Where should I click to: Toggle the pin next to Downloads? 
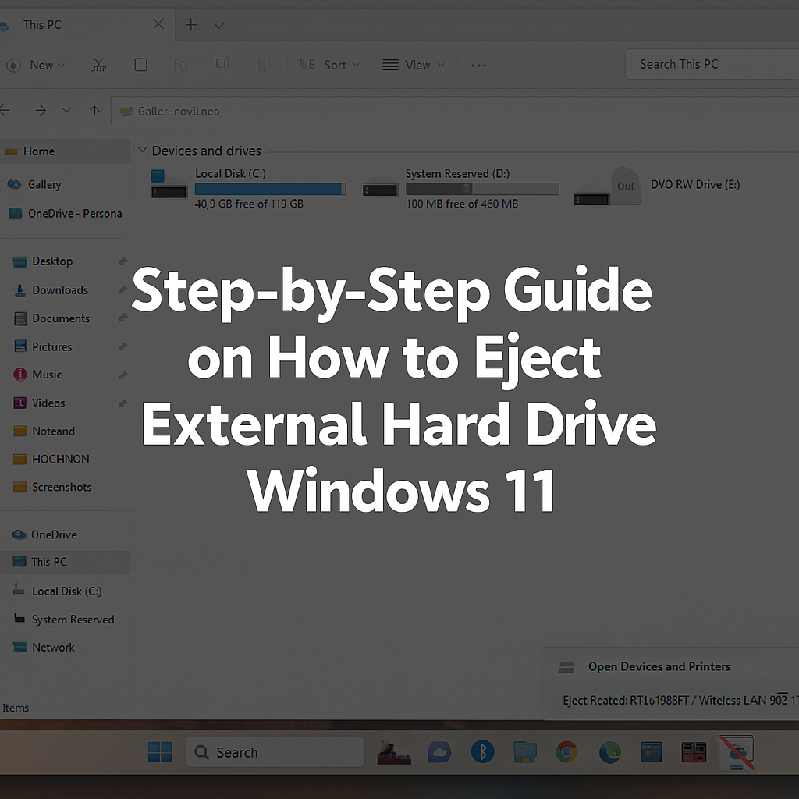[123, 289]
